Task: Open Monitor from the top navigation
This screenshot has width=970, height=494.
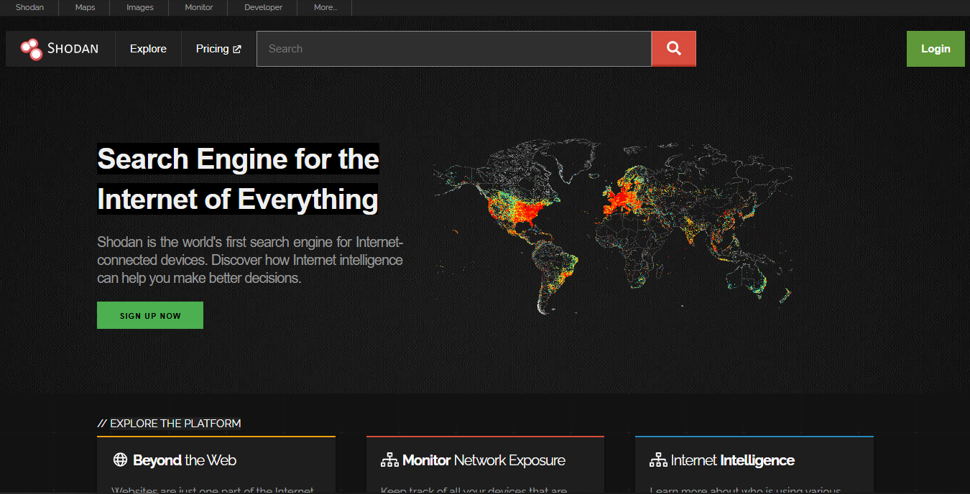Action: pyautogui.click(x=199, y=8)
